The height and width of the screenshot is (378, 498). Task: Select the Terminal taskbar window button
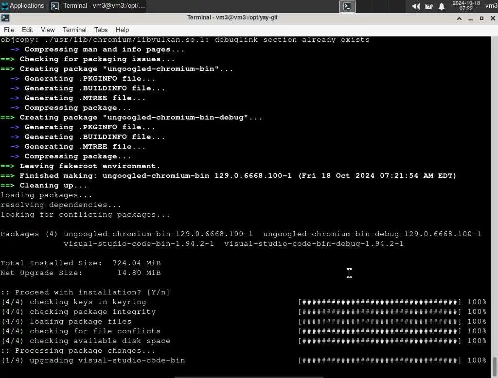tap(98, 6)
